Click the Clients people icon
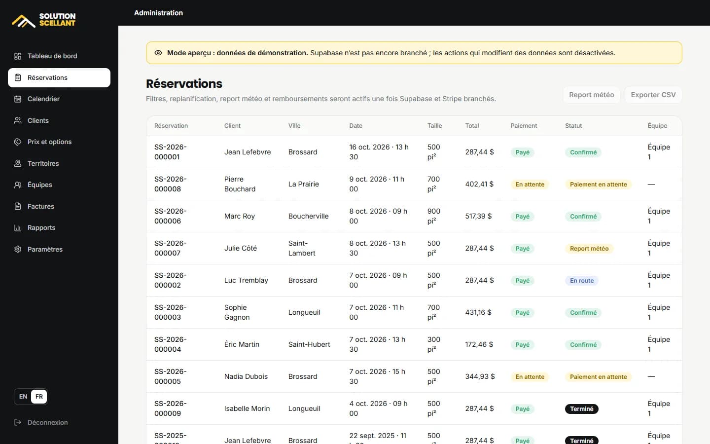This screenshot has height=444, width=710. click(18, 120)
